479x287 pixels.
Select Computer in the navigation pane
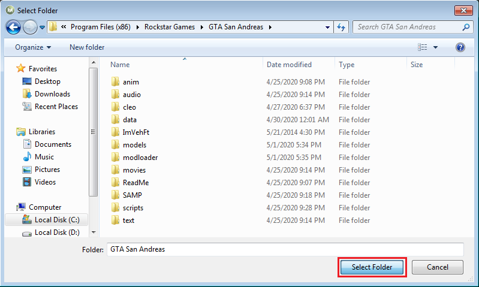39,207
